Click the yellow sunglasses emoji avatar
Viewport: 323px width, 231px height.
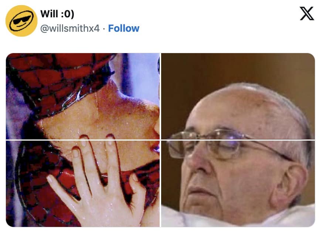(21, 21)
